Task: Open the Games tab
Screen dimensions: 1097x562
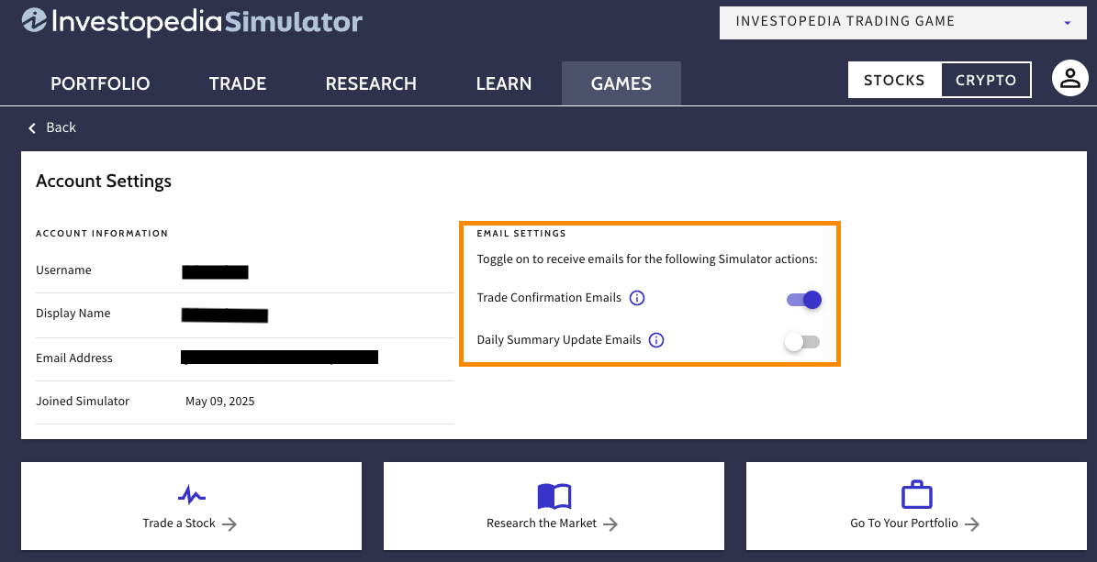Action: (x=621, y=83)
